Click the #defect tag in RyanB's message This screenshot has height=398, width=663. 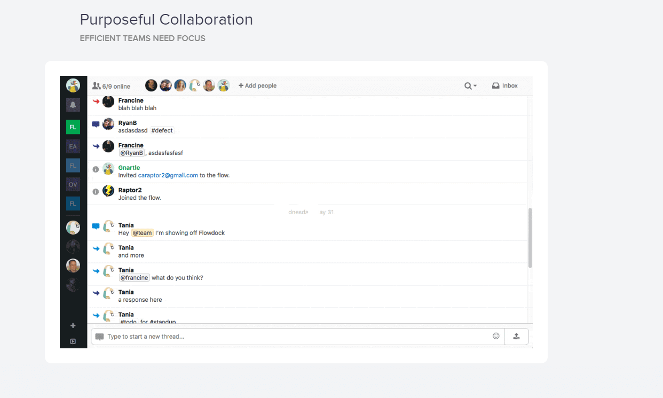[x=162, y=130]
